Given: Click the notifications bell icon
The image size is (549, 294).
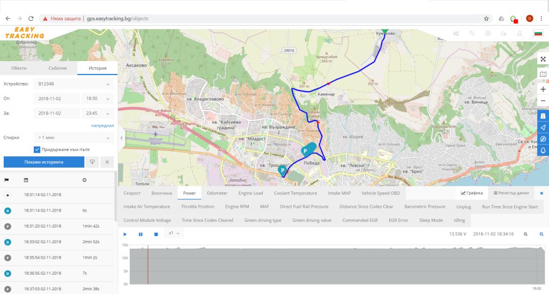Looking at the screenshot, I should pos(543,150).
